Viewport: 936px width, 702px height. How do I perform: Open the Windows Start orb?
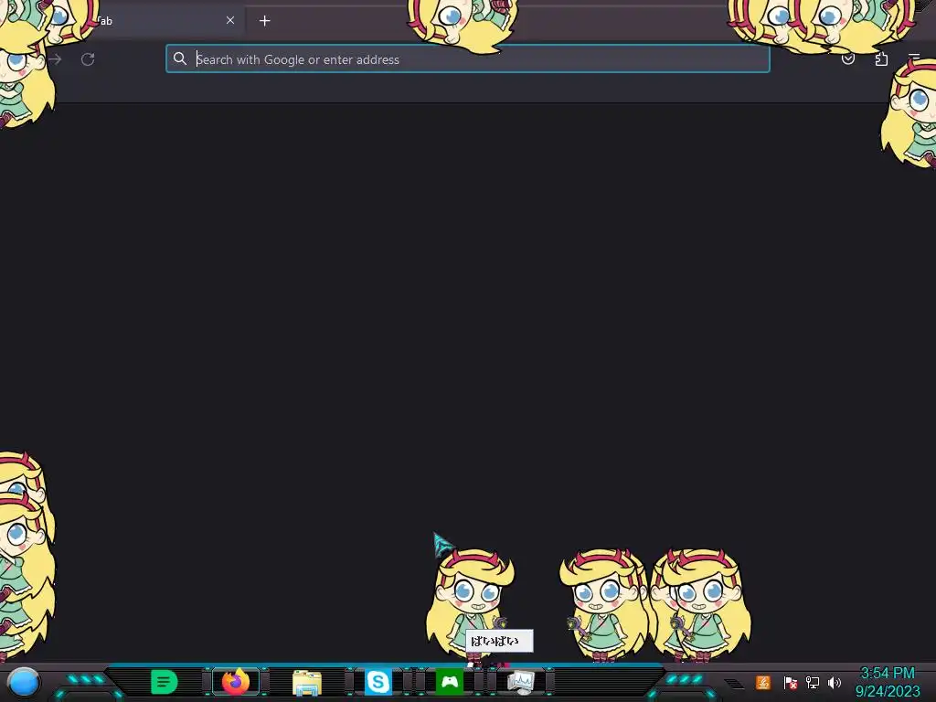tap(23, 682)
